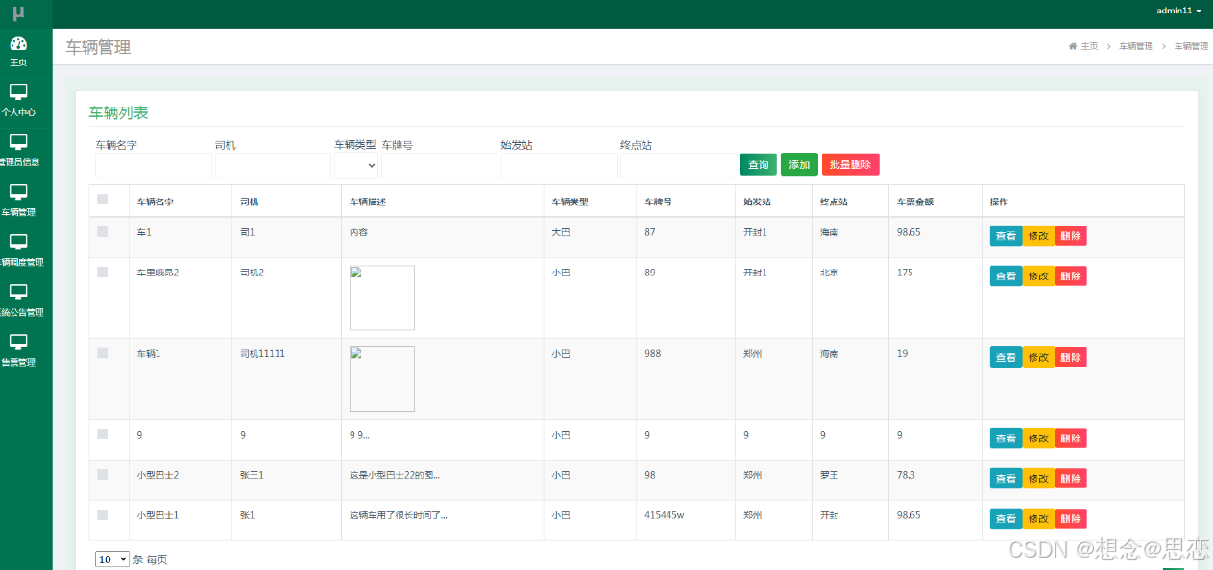This screenshot has width=1213, height=570.
Task: Focus the 始发站 search input
Action: (559, 165)
